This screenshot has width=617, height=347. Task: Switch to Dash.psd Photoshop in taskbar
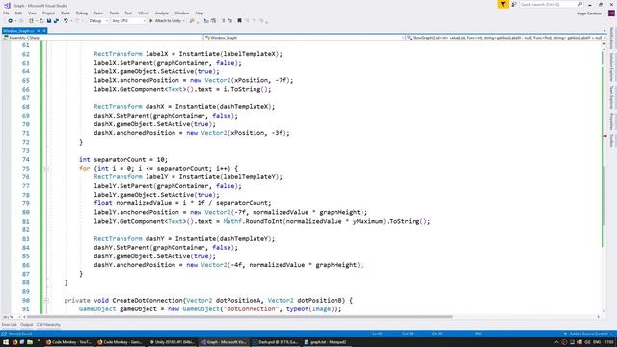click(276, 342)
